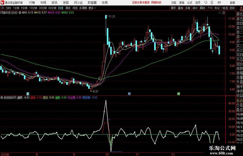The image size is (243, 156).
Task: Click 关注期: 0.00 indicator value
Action: (x=75, y=98)
